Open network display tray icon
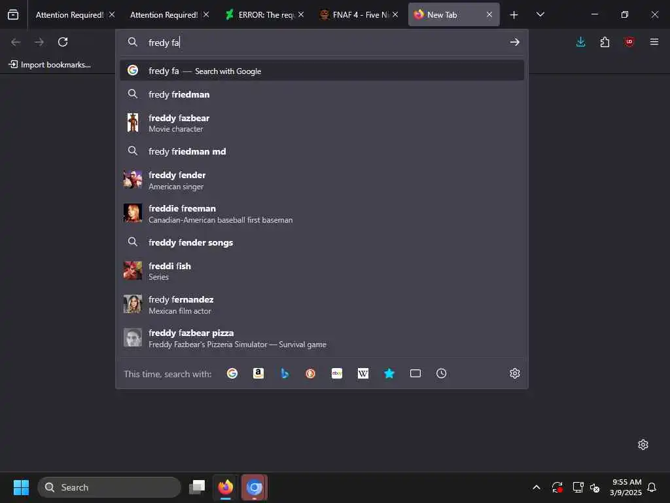The height and width of the screenshot is (503, 670). point(578,487)
